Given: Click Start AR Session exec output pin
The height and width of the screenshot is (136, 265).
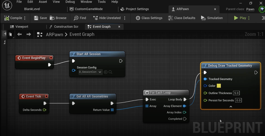Looking at the screenshot, I should click(121, 61).
